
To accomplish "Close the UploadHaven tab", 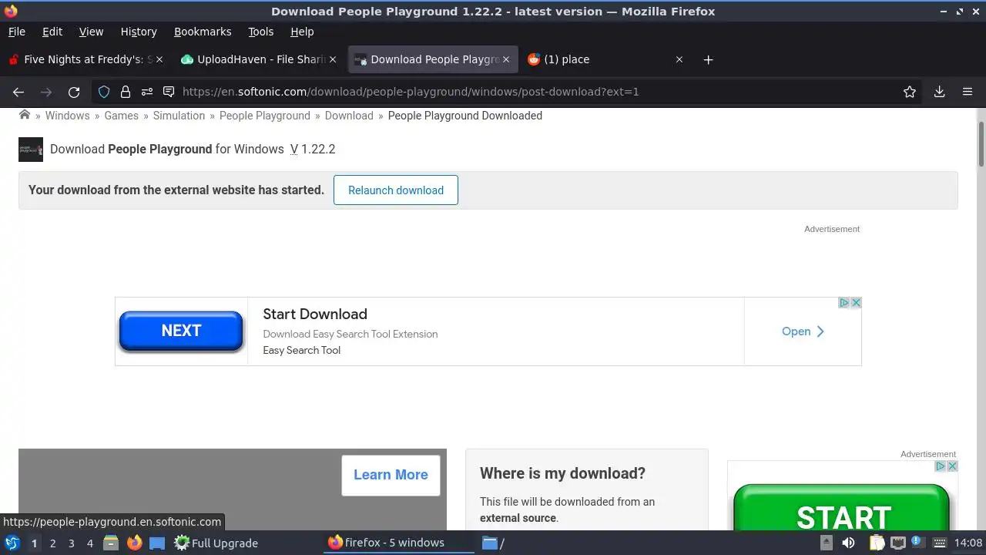I will 333,59.
